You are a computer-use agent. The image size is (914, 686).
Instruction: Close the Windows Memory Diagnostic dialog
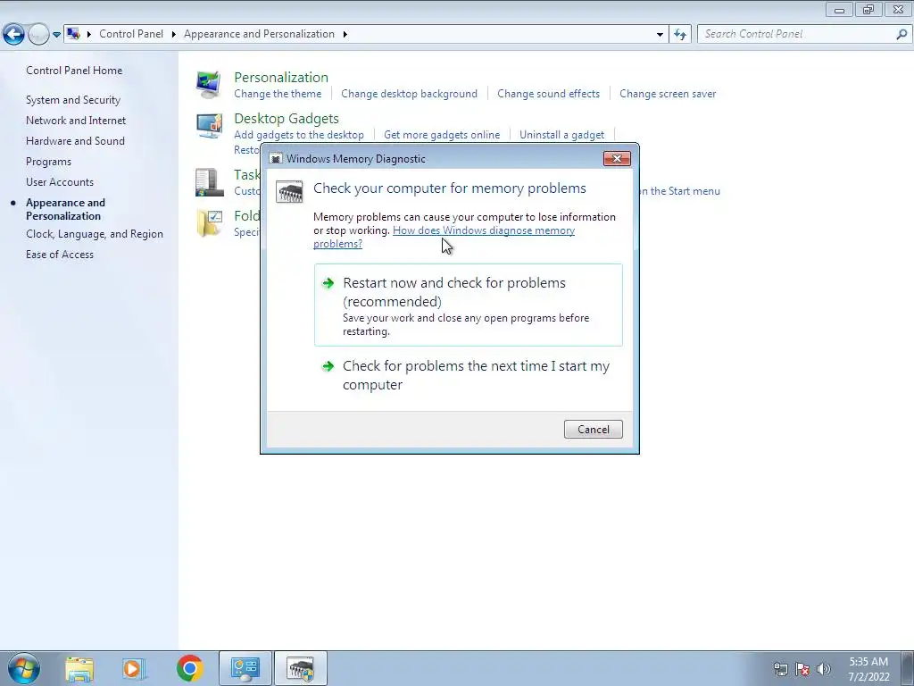pos(617,159)
